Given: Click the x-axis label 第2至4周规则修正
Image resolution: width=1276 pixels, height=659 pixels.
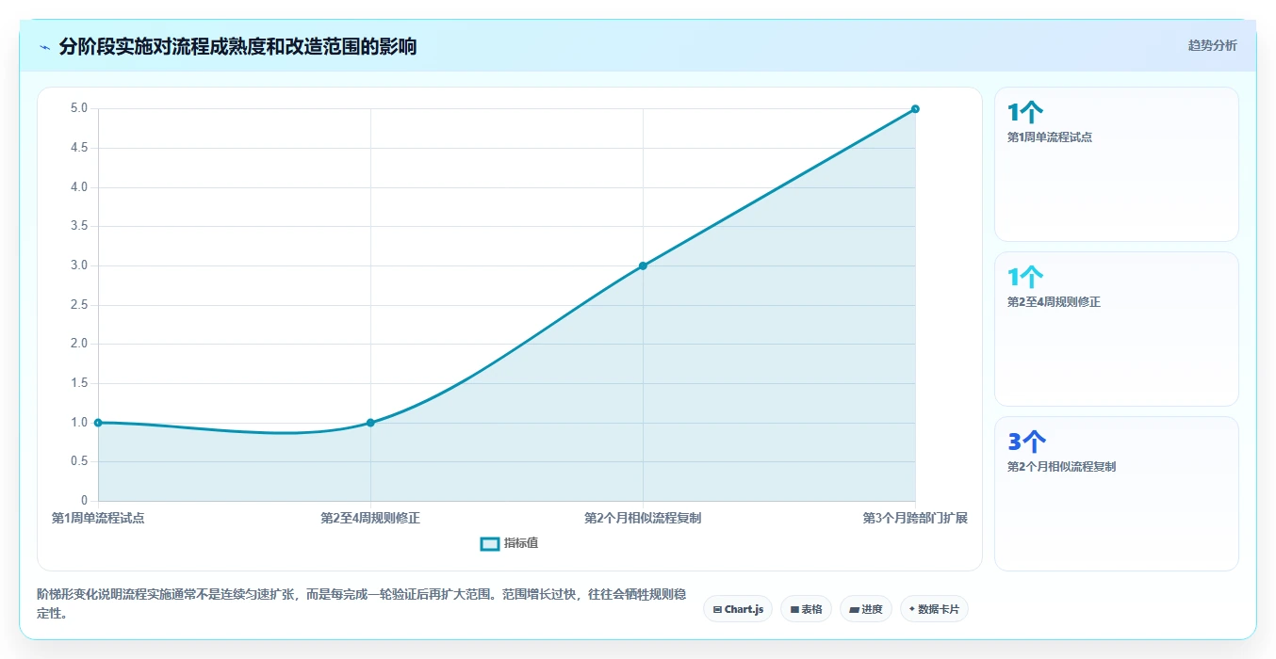Looking at the screenshot, I should coord(370,518).
